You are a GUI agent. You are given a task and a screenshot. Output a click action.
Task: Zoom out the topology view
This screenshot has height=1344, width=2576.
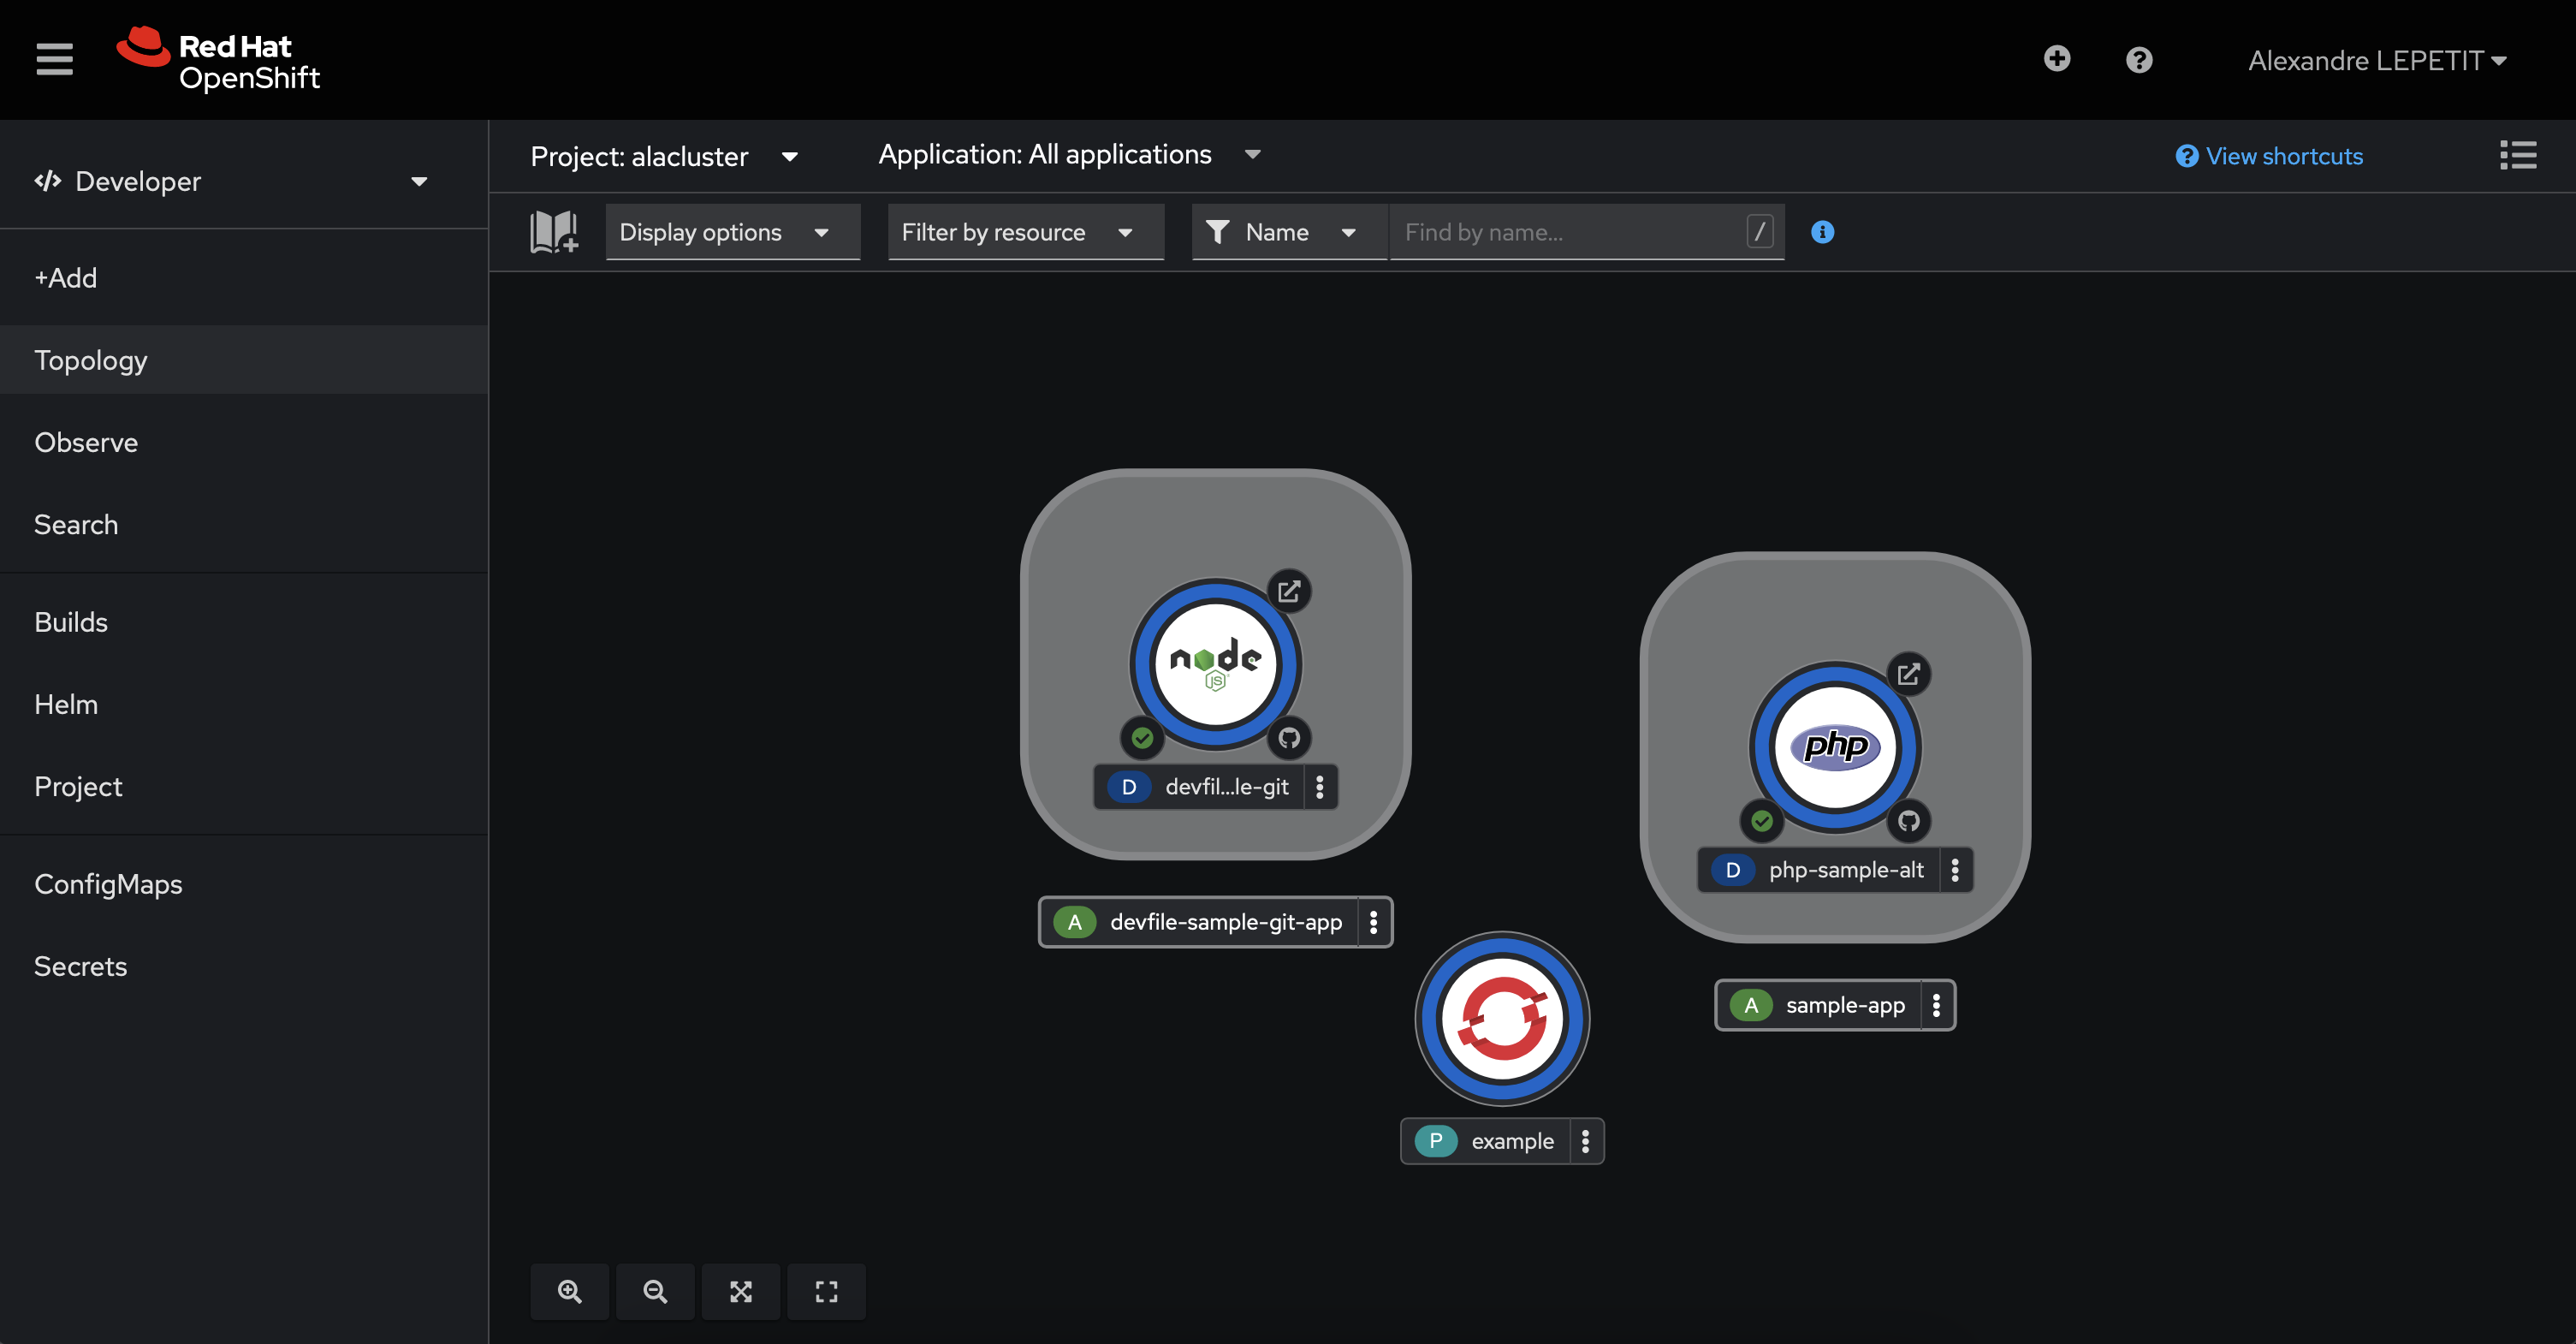point(655,1291)
